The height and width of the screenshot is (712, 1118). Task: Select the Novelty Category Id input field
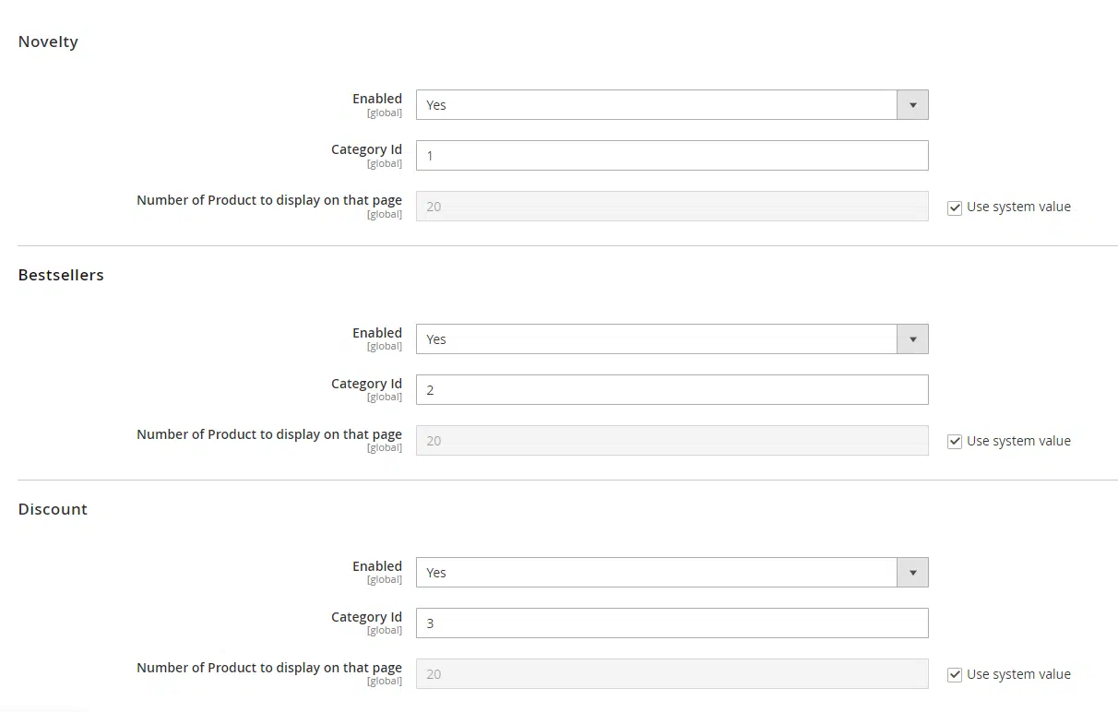point(671,155)
